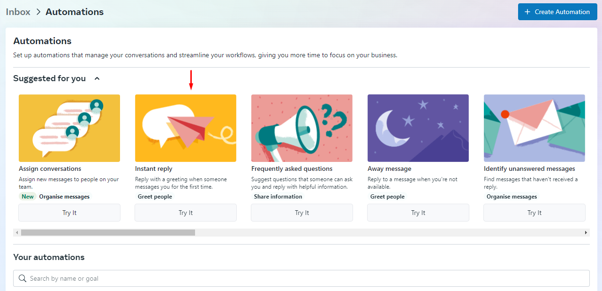Try It for Assign conversations
The image size is (602, 291).
click(x=69, y=213)
